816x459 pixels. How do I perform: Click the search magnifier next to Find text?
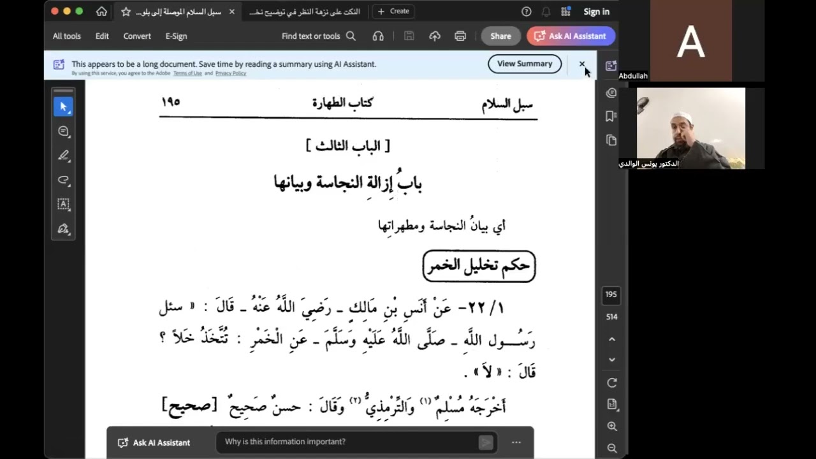coord(351,36)
